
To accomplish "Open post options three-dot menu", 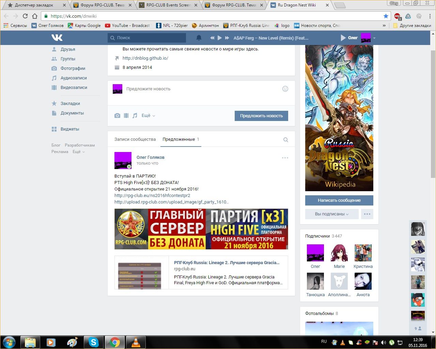I will coord(285,158).
